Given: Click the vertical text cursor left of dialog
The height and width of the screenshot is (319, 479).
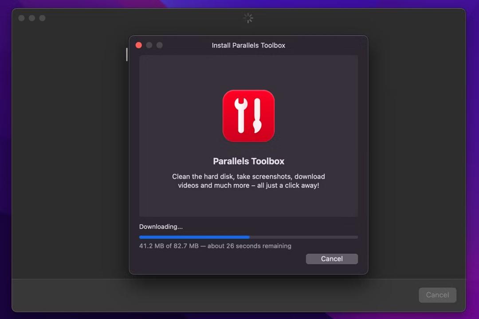Looking at the screenshot, I should click(127, 54).
